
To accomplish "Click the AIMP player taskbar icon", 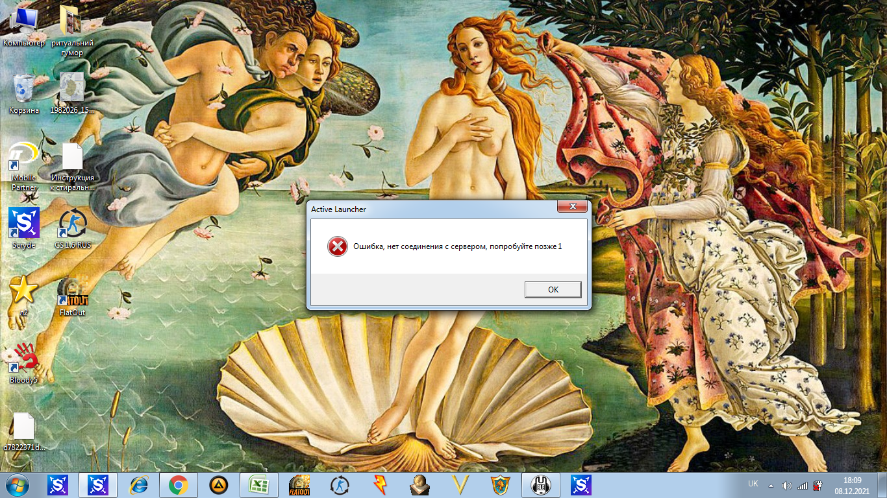I will point(219,485).
